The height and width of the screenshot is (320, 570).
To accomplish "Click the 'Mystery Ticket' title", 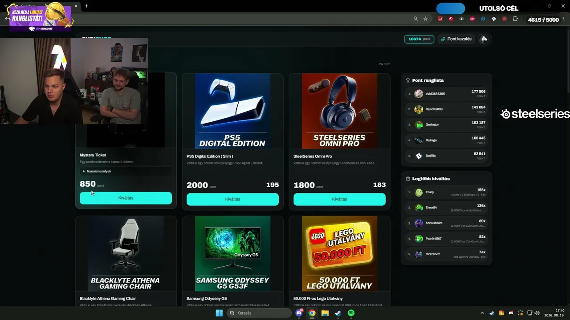I will pyautogui.click(x=93, y=155).
